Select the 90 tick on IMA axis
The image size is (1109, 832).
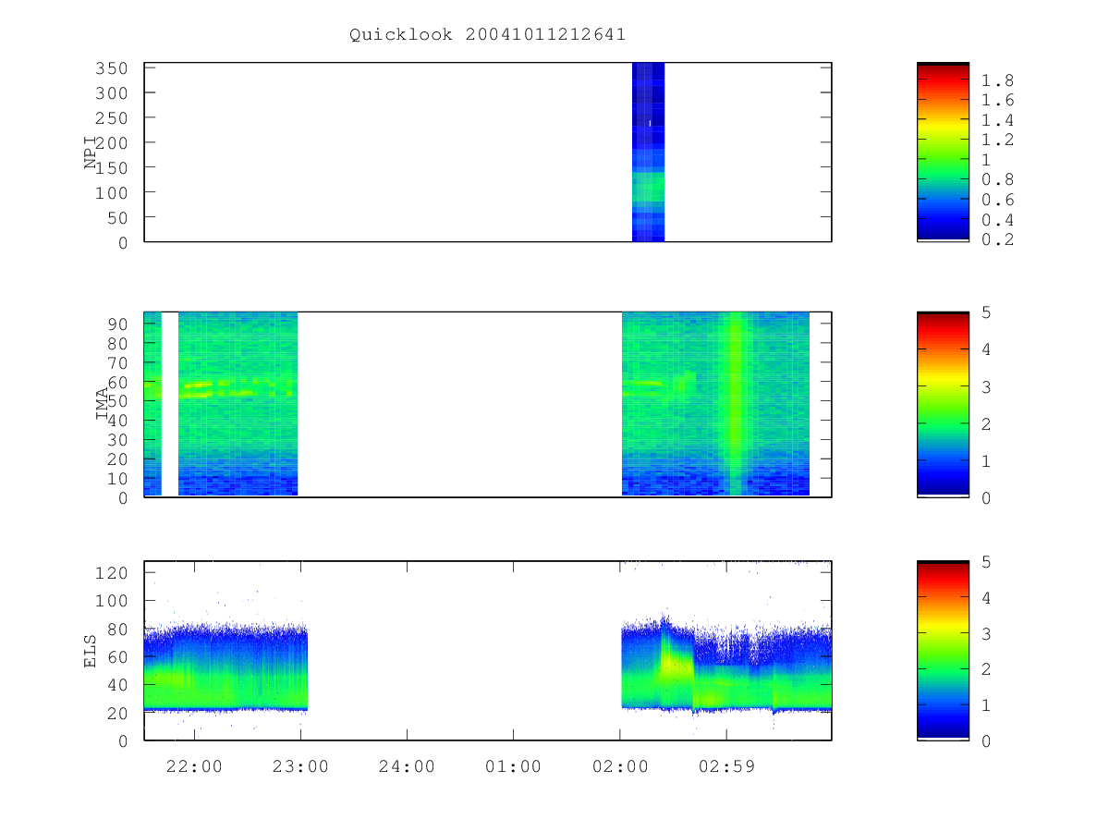click(x=119, y=324)
